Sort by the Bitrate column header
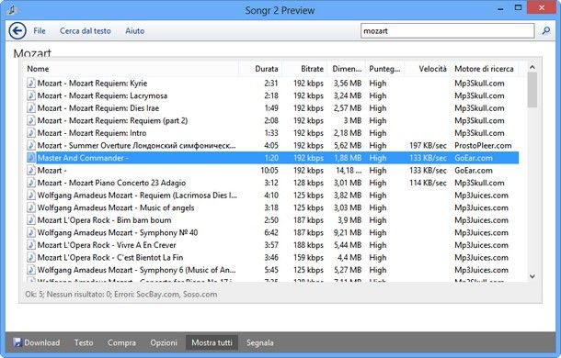561x358 pixels. [304, 69]
